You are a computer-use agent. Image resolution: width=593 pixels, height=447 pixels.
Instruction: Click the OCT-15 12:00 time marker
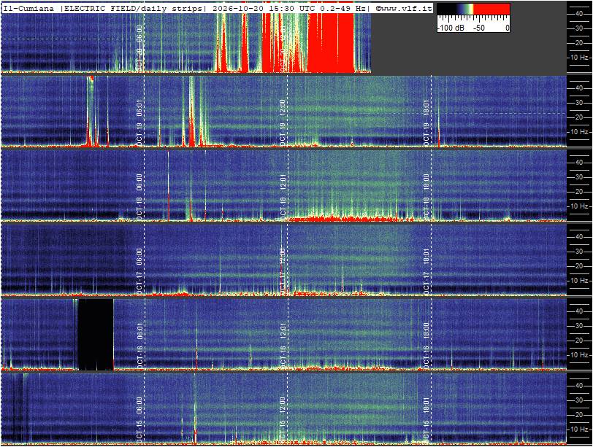(283, 420)
